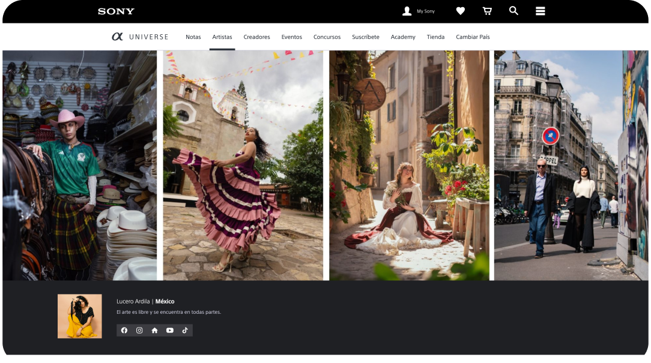Open the artist's Instagram profile
The image size is (651, 363).
coord(139,331)
